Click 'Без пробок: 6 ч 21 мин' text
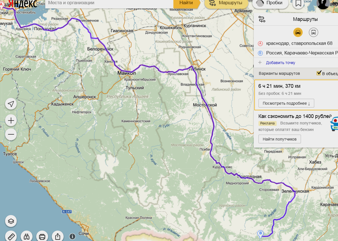The width and height of the screenshot is (338, 241). pos(279,93)
